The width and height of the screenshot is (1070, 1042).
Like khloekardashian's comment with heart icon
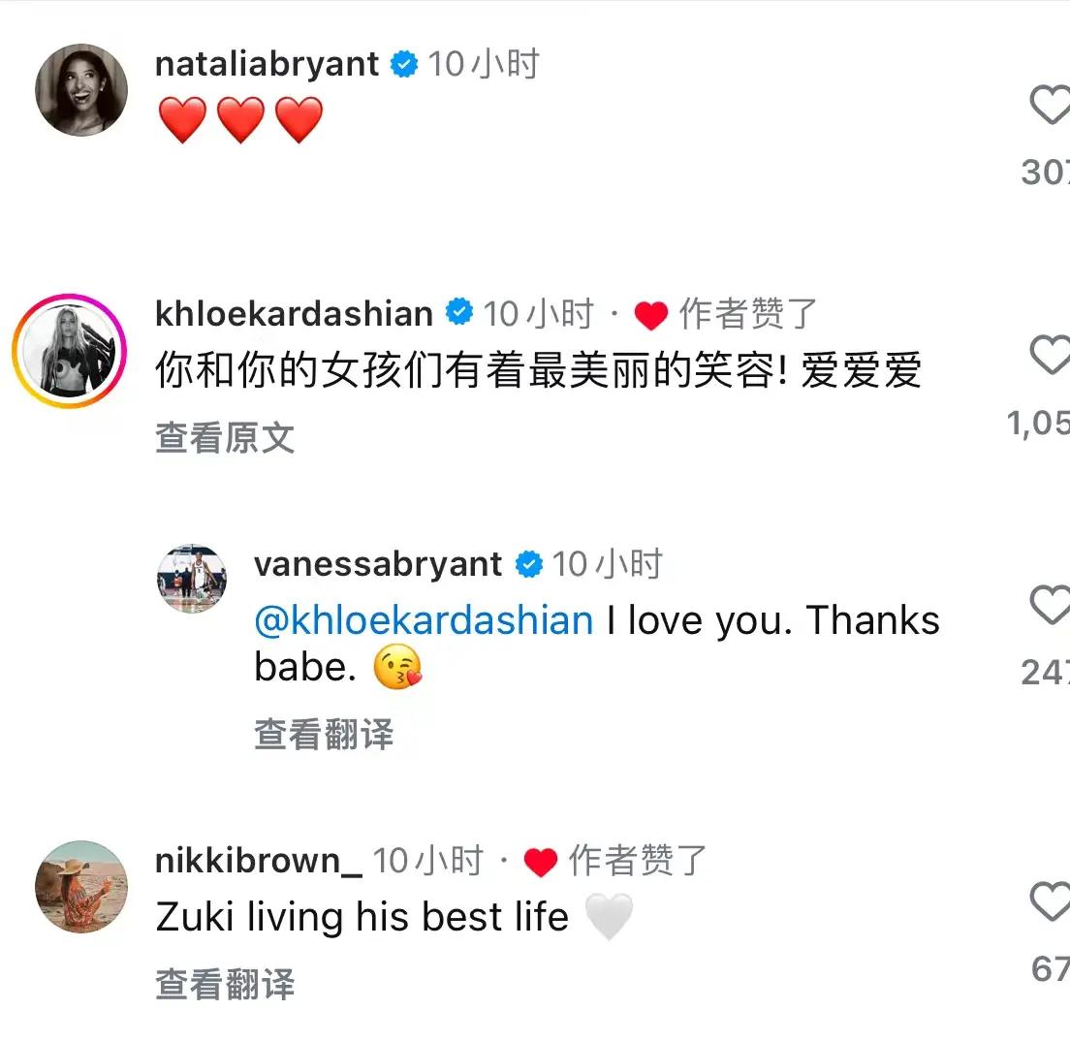[x=1051, y=354]
